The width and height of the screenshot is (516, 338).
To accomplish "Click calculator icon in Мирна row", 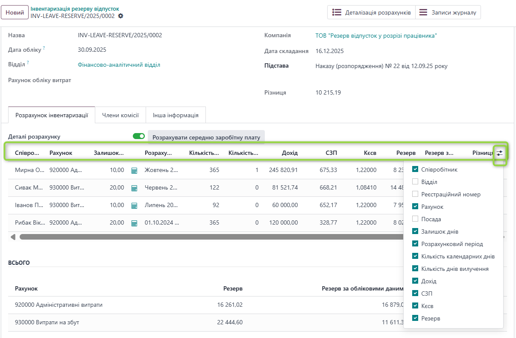I will 134,170.
